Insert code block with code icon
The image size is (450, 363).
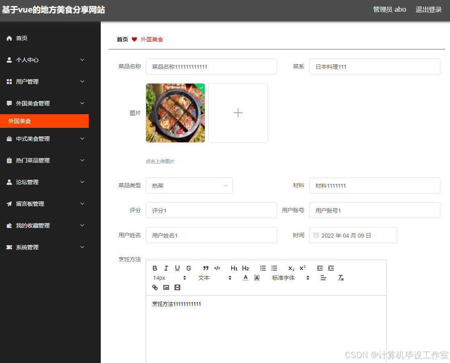coord(217,268)
